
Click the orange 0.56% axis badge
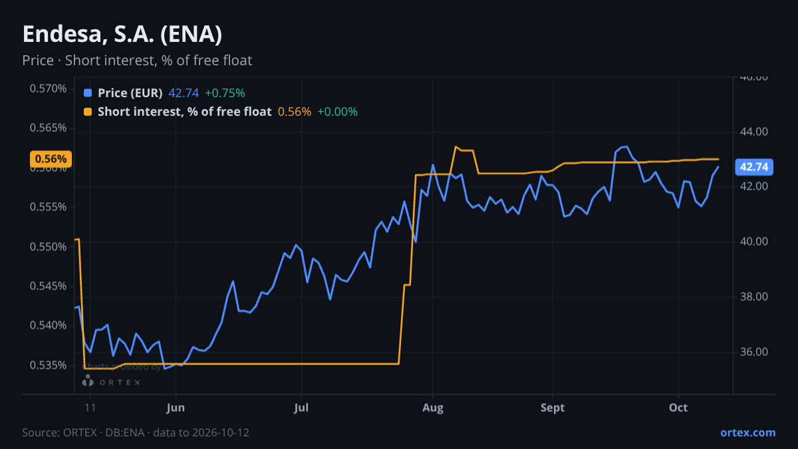tap(51, 159)
